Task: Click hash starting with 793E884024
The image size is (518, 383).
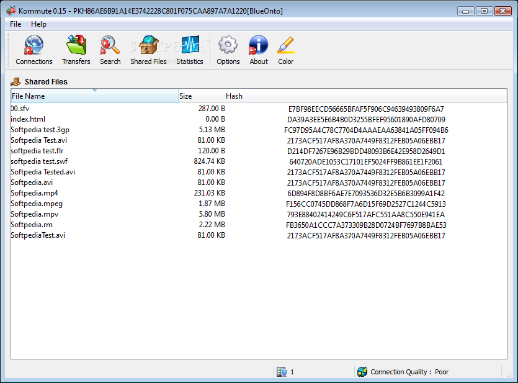Action: point(366,215)
